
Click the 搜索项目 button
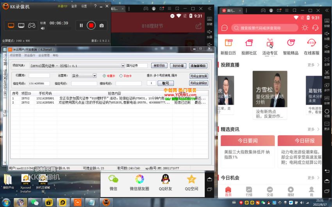159,66
